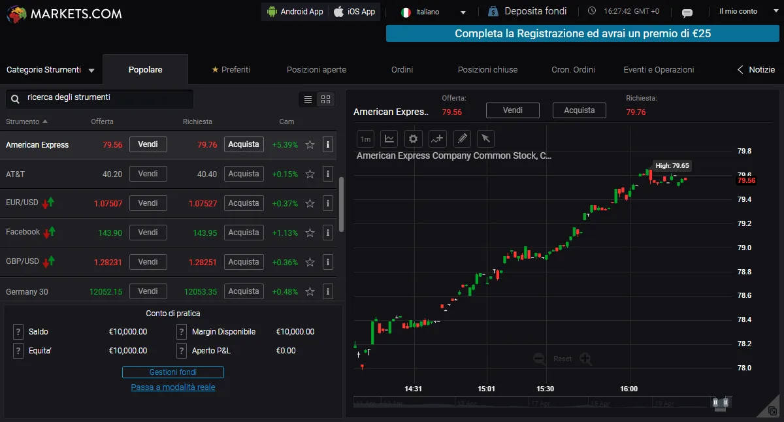The height and width of the screenshot is (422, 784).
Task: Click Acquista button in chart header
Action: pyautogui.click(x=580, y=110)
